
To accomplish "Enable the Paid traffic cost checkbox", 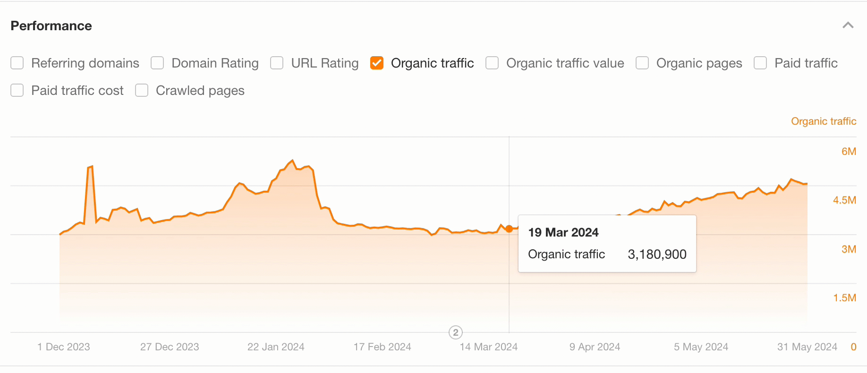I will (17, 91).
